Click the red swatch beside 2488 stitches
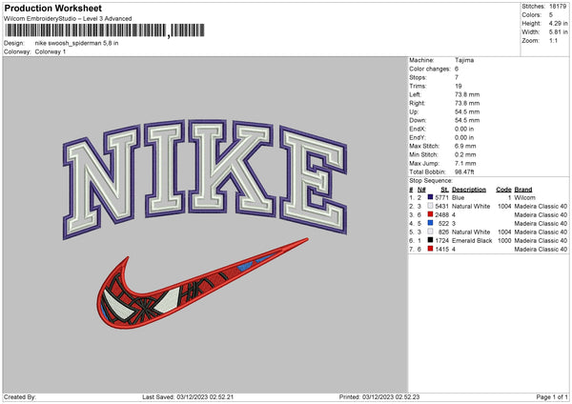This screenshot has height=404, width=572. [x=431, y=214]
